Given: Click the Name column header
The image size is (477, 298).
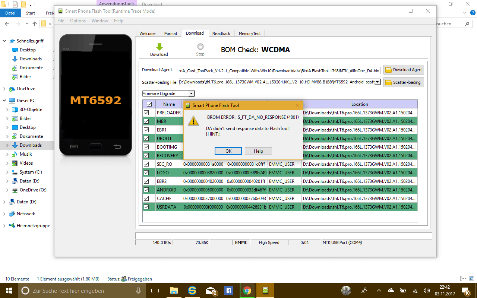Looking at the screenshot, I should [169, 104].
